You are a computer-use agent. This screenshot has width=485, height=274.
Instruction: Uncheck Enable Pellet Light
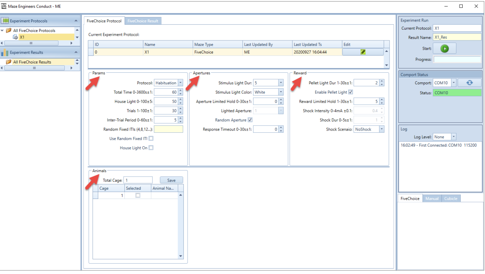tap(351, 92)
